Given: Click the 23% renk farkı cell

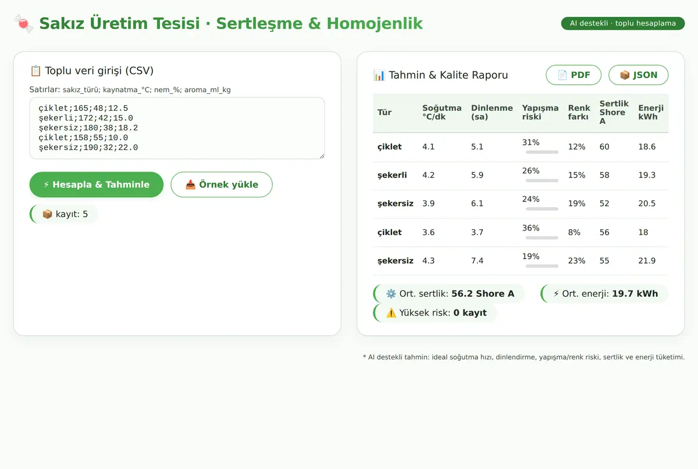Looking at the screenshot, I should [x=579, y=261].
